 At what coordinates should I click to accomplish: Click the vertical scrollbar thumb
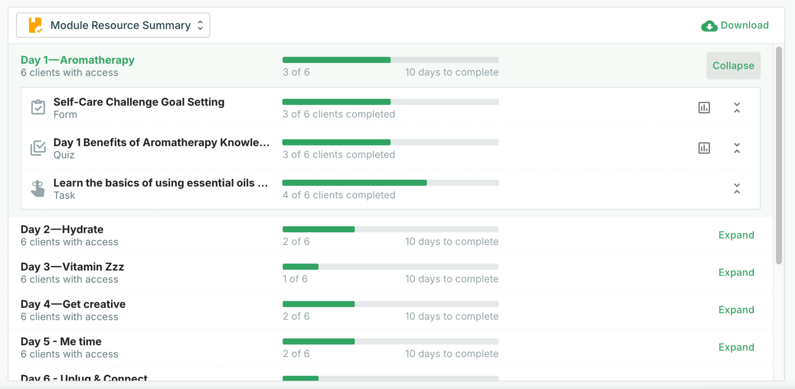click(x=779, y=155)
